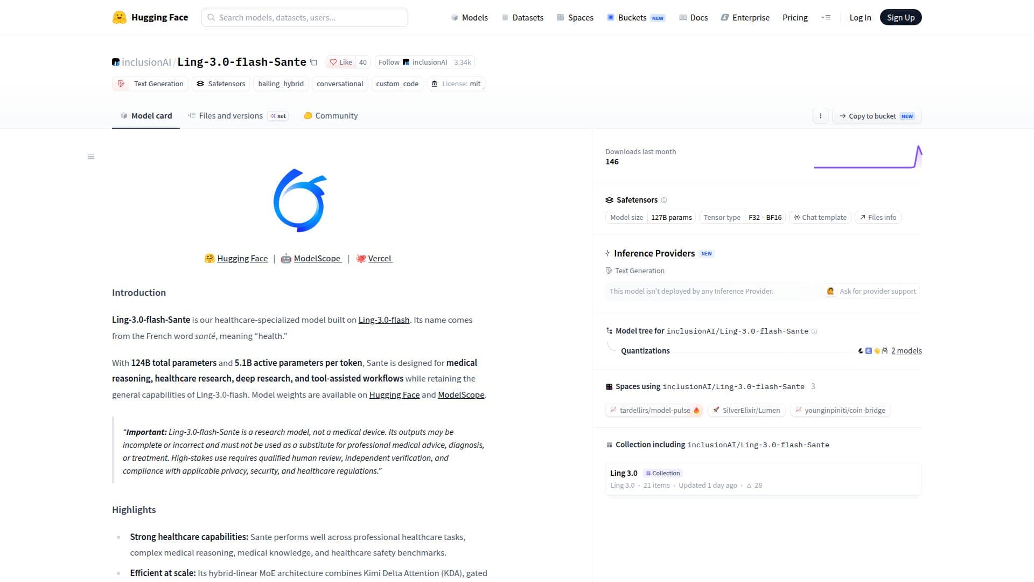The image size is (1034, 582).
Task: Open the three-dot more options button
Action: pos(820,116)
